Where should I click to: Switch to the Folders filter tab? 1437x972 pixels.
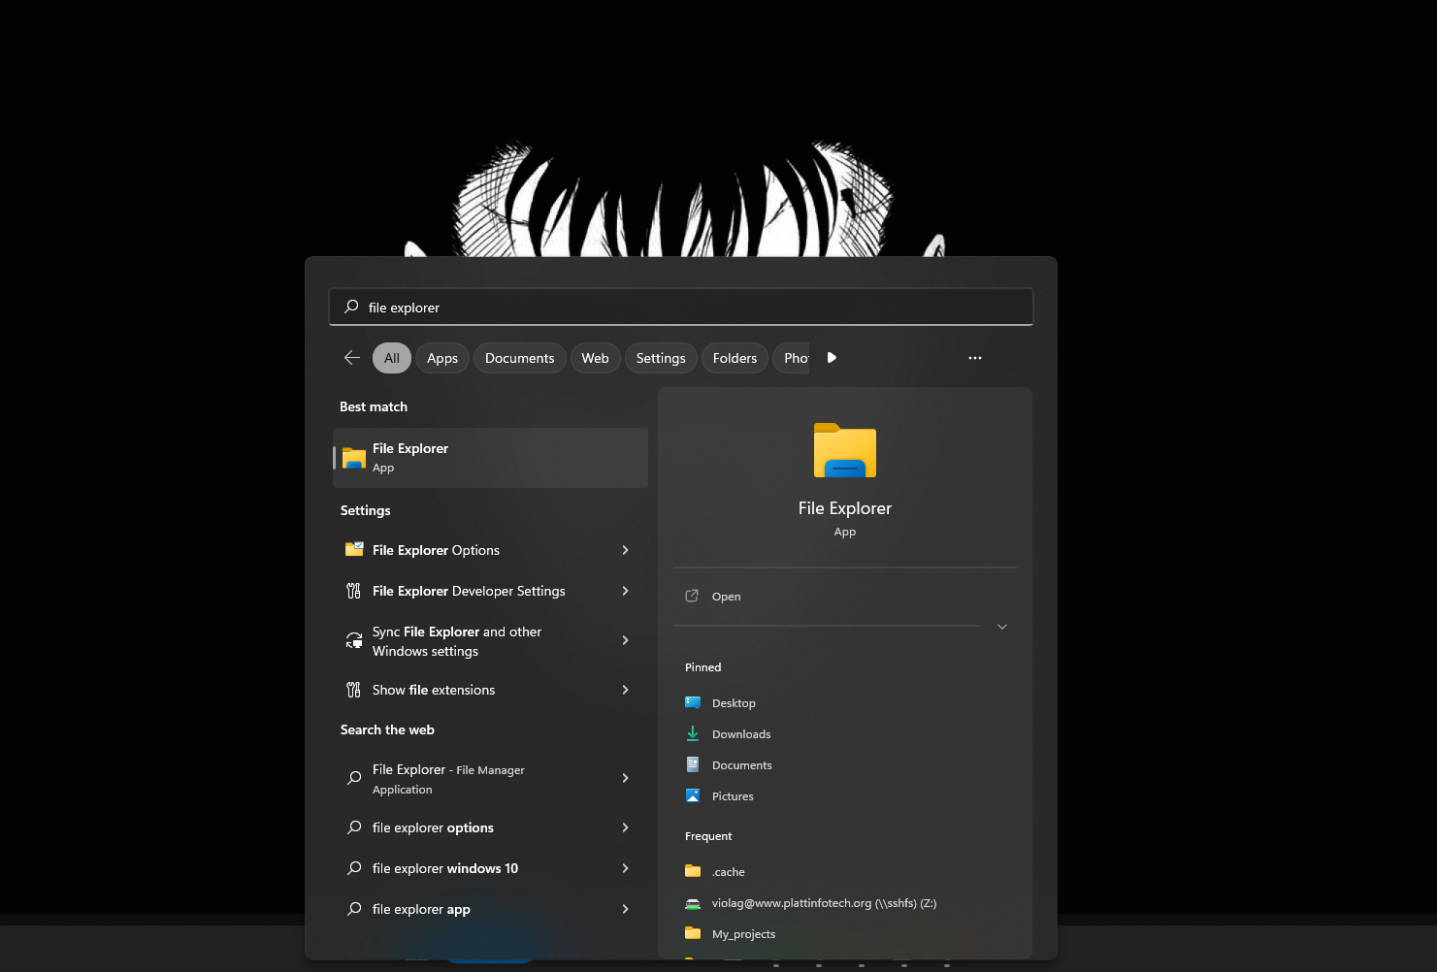coord(735,358)
